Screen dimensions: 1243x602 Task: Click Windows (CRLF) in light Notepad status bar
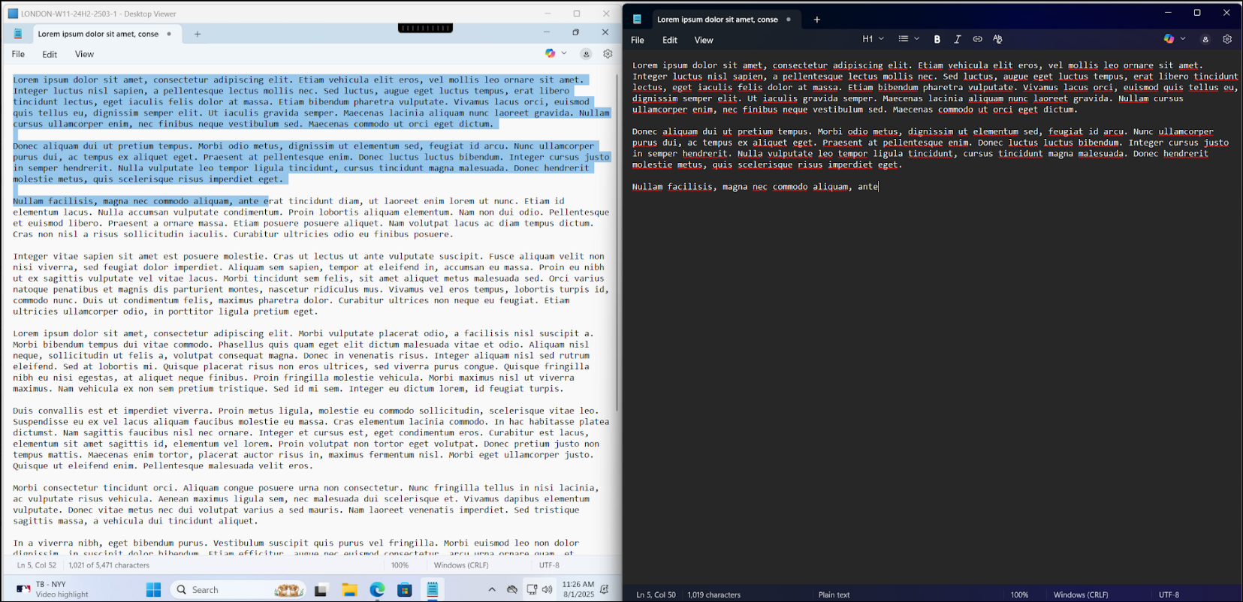pyautogui.click(x=461, y=565)
